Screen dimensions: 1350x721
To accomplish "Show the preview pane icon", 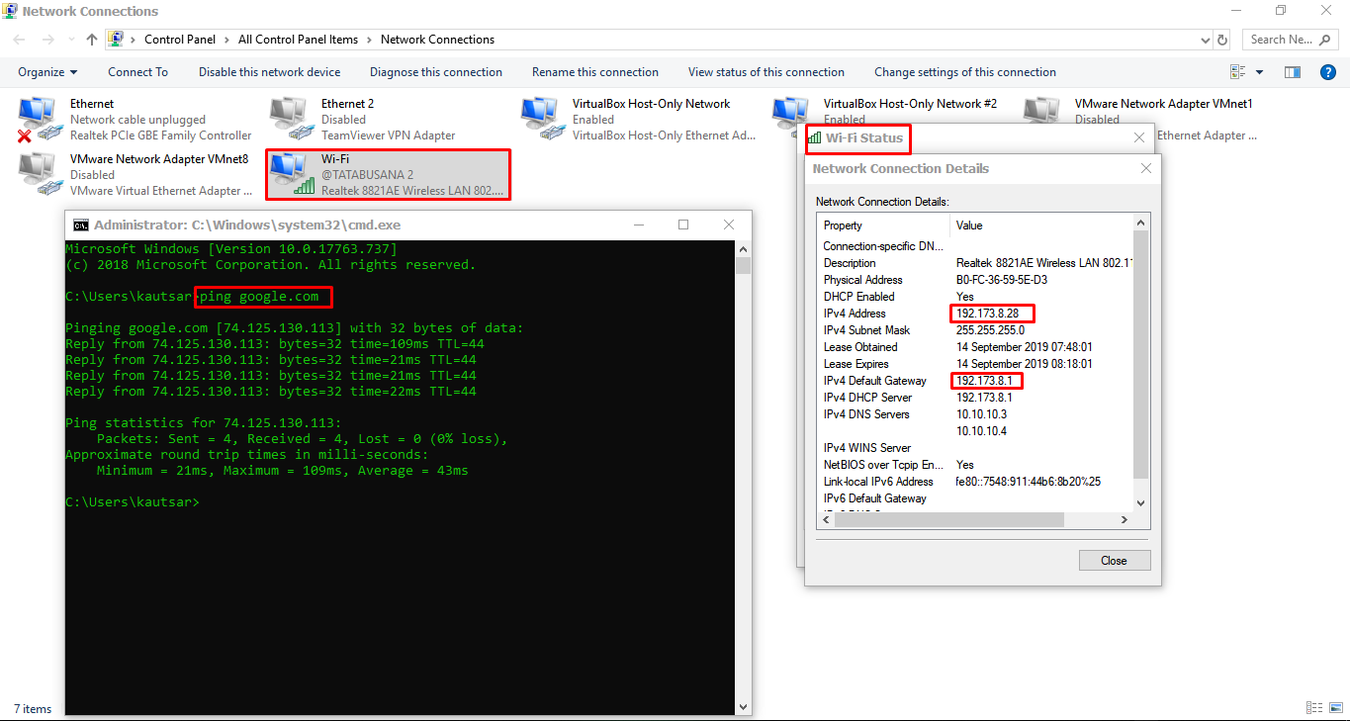I will pos(1293,71).
